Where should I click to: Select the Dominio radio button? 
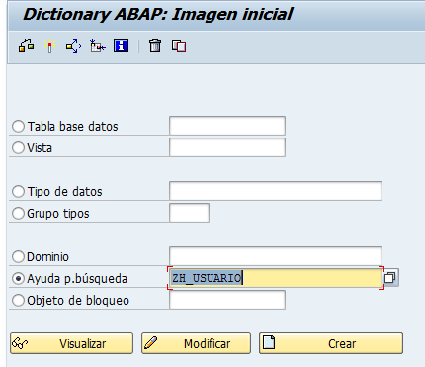[x=18, y=256]
